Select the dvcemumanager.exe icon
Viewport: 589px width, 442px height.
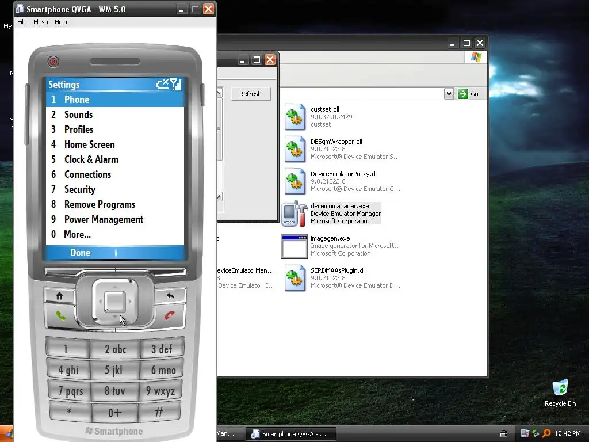click(294, 214)
